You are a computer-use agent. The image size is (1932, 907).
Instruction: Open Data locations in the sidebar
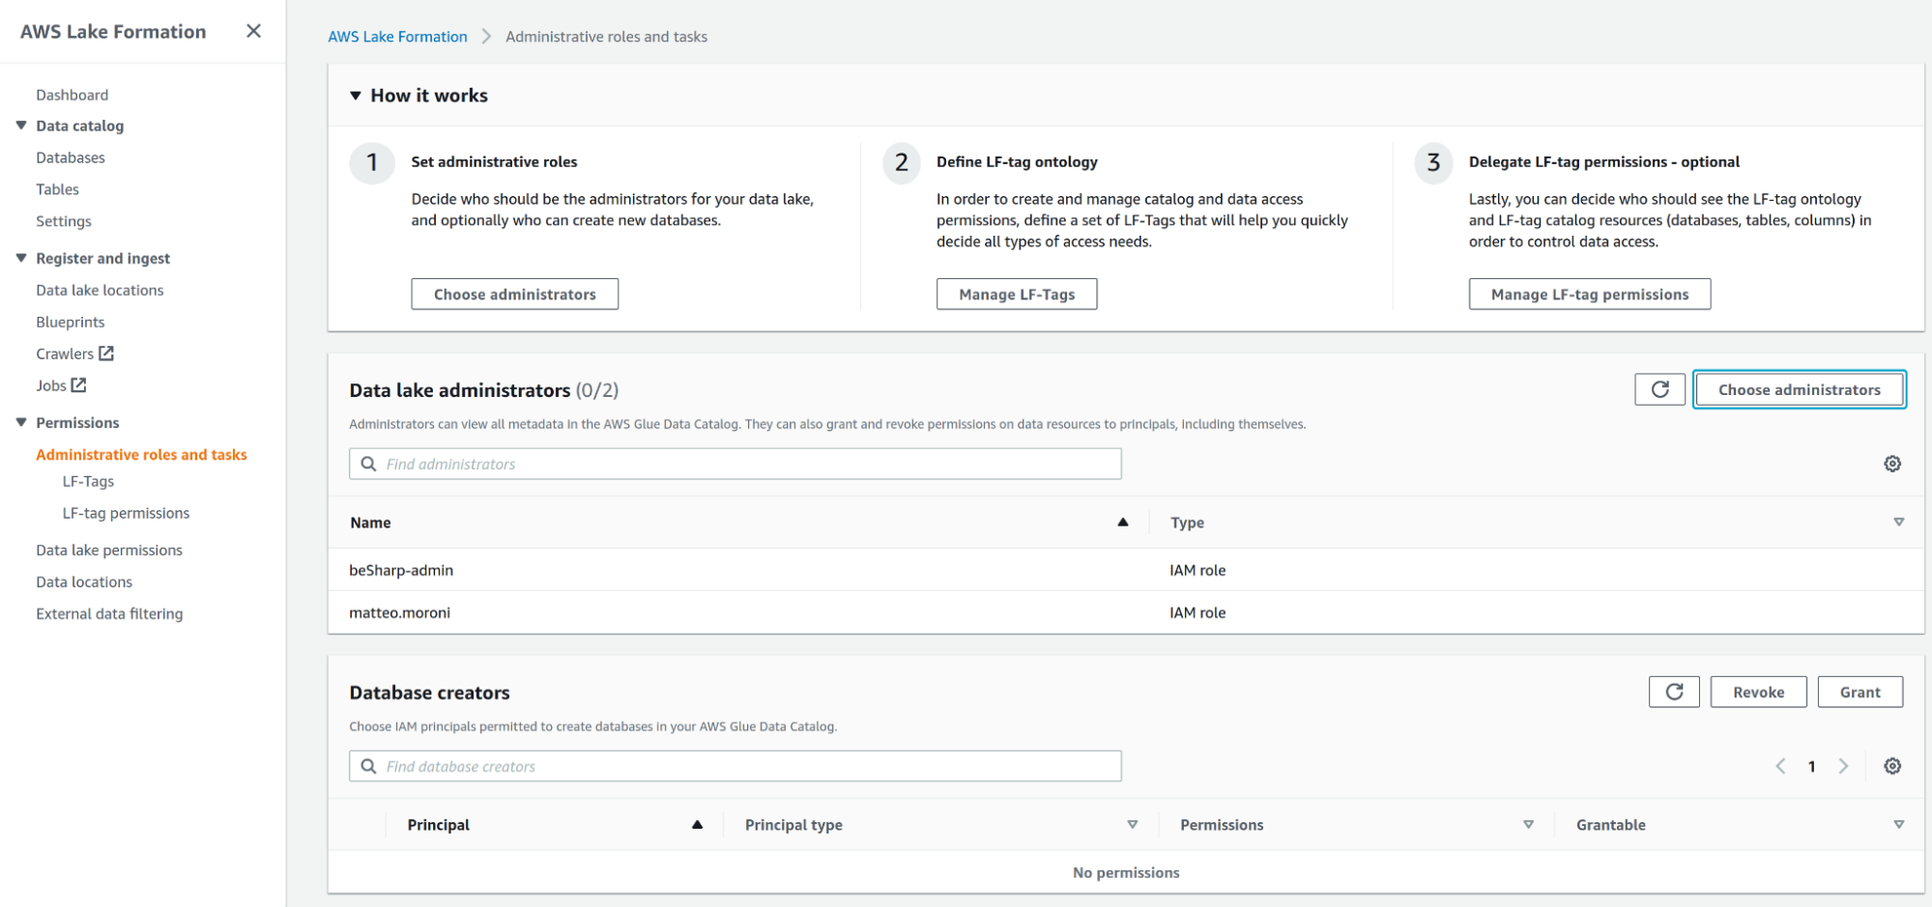tap(84, 581)
